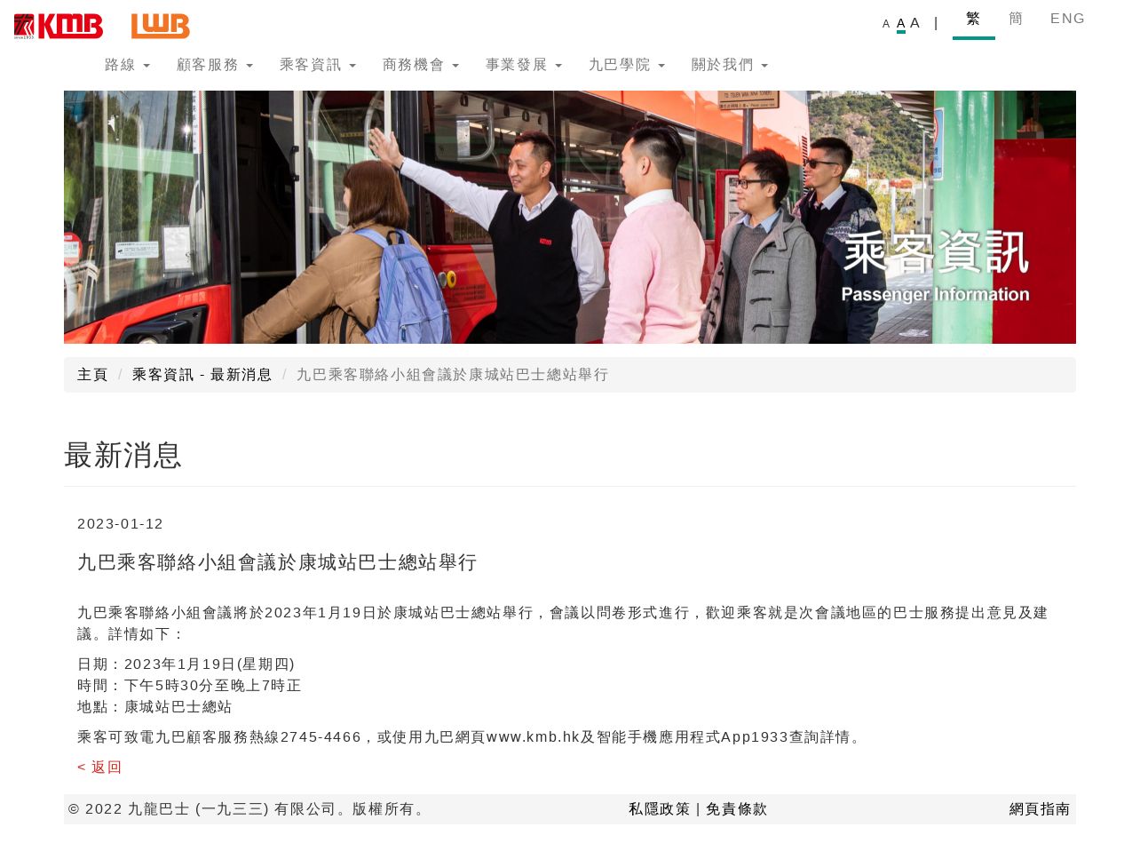Click current breadcrumb 九巴乘客聯絡小組會議於康城站巴士總站舉行

point(453,375)
